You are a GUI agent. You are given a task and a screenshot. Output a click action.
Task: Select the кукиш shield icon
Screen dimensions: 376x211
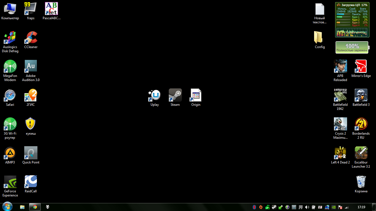click(31, 126)
